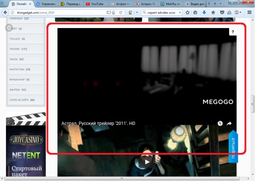
Task: Open the Pocket icon
Action: coord(222,12)
